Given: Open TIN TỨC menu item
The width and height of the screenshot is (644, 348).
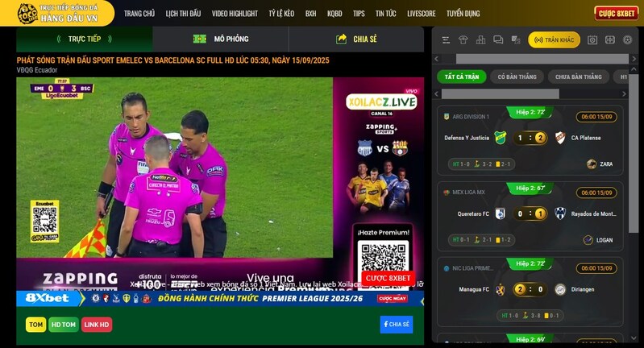Looking at the screenshot, I should pos(385,14).
